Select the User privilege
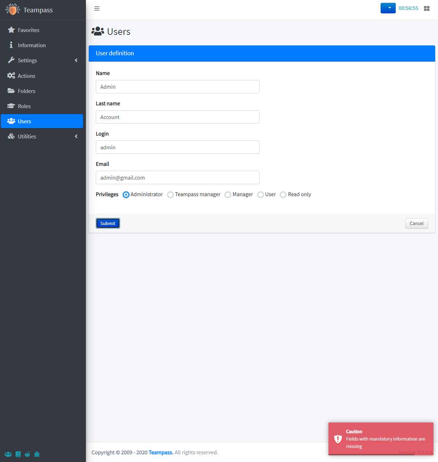The image size is (438, 462). 261,195
